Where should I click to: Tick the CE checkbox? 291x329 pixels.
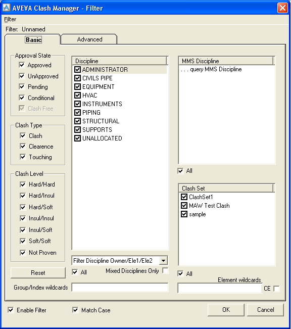coord(276,289)
